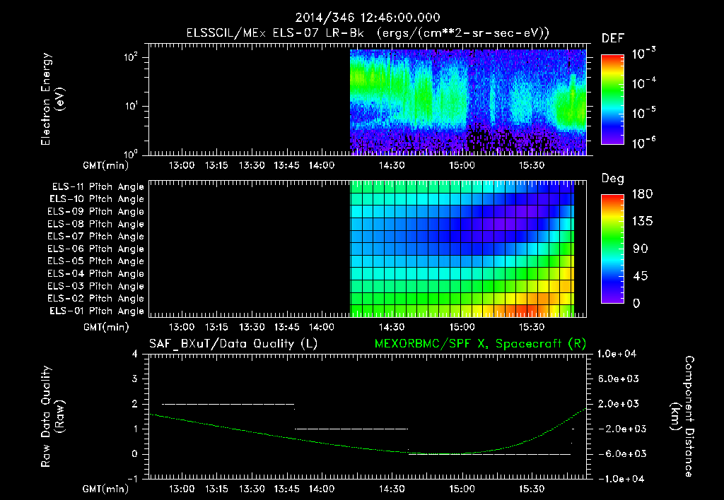Click the Deg pitch angle color bar

pos(613,249)
